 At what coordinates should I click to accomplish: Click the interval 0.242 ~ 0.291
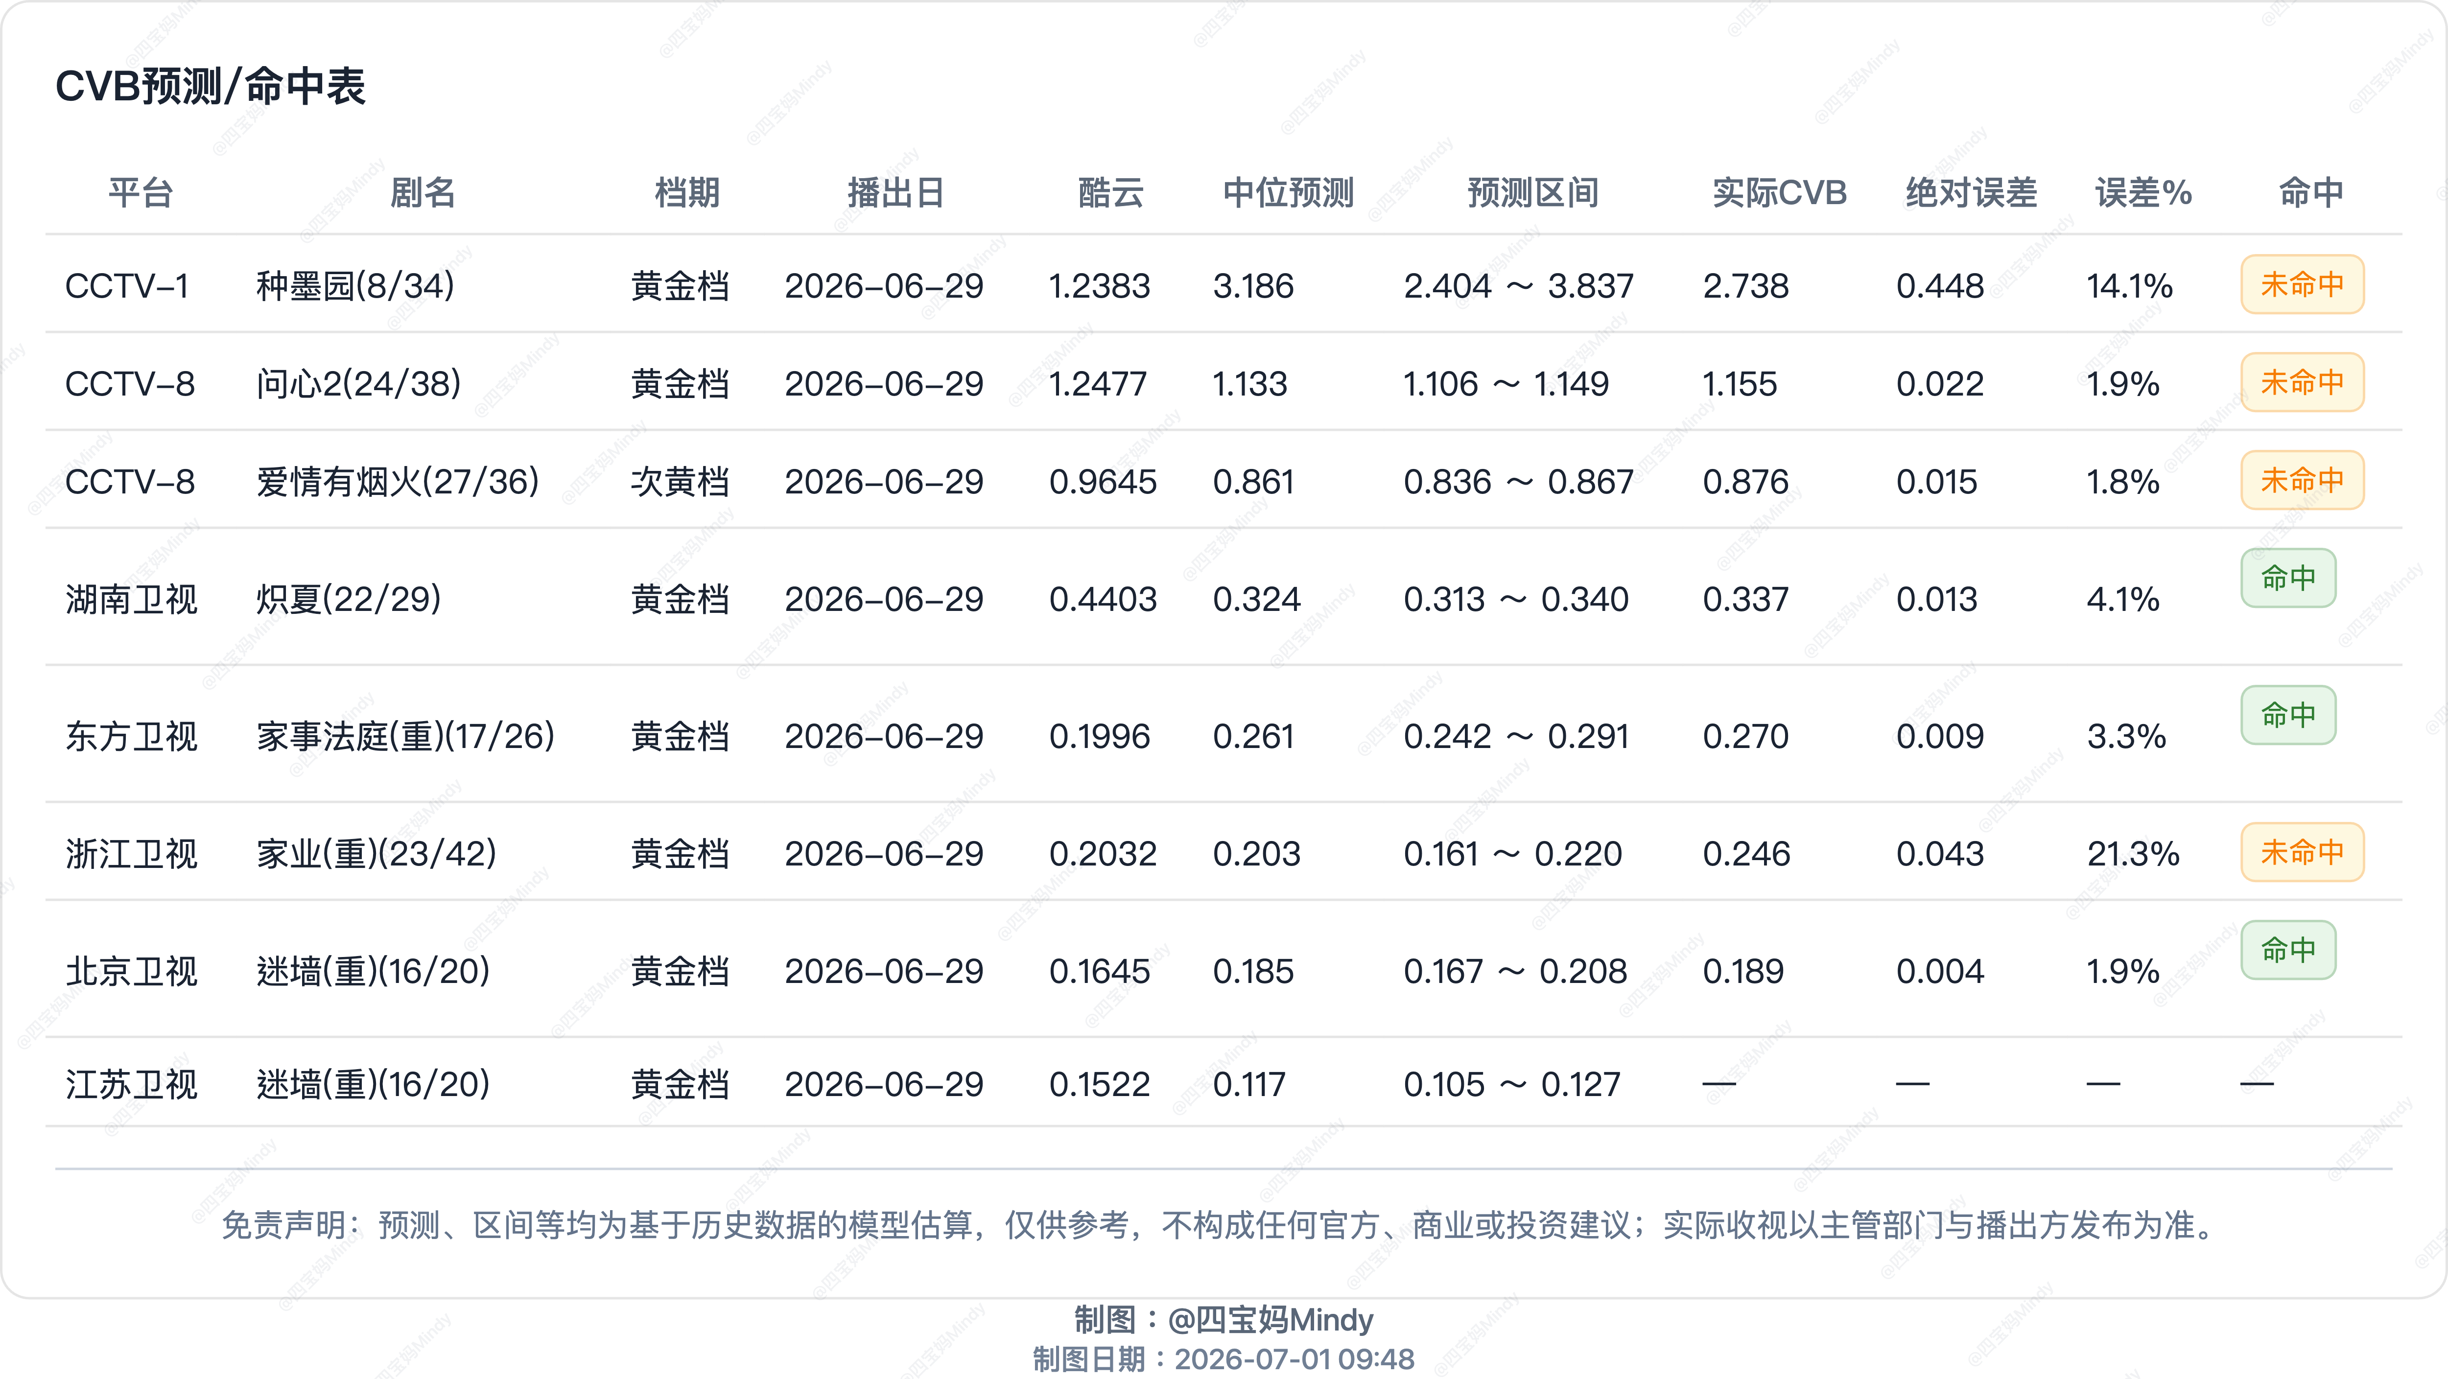point(1516,737)
